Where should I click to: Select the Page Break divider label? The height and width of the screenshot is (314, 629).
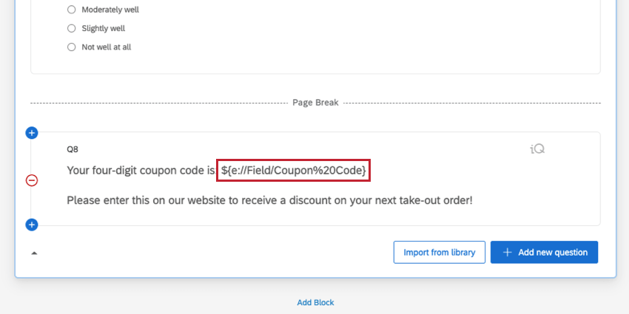tap(315, 103)
